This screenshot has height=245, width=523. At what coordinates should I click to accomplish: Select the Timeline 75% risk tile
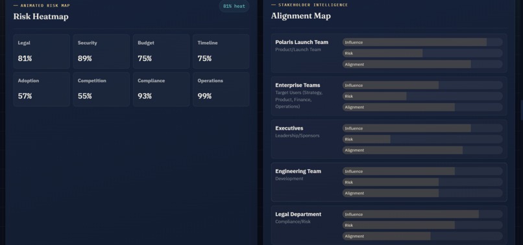(221, 51)
